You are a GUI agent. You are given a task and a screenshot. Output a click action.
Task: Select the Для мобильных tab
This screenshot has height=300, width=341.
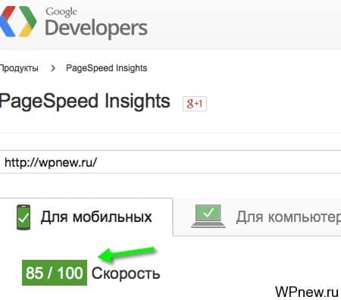pyautogui.click(x=86, y=217)
